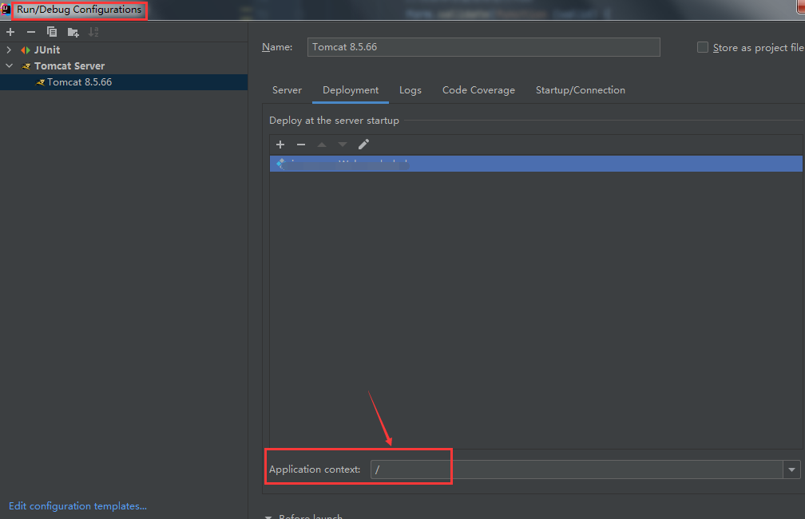Add a new run configuration
The image size is (805, 519).
(10, 32)
